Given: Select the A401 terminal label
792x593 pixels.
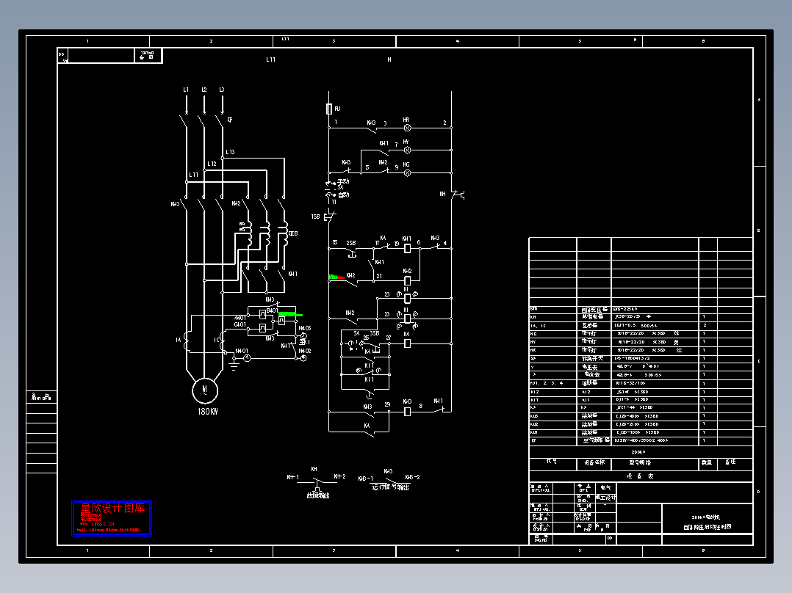Looking at the screenshot, I should point(240,319).
